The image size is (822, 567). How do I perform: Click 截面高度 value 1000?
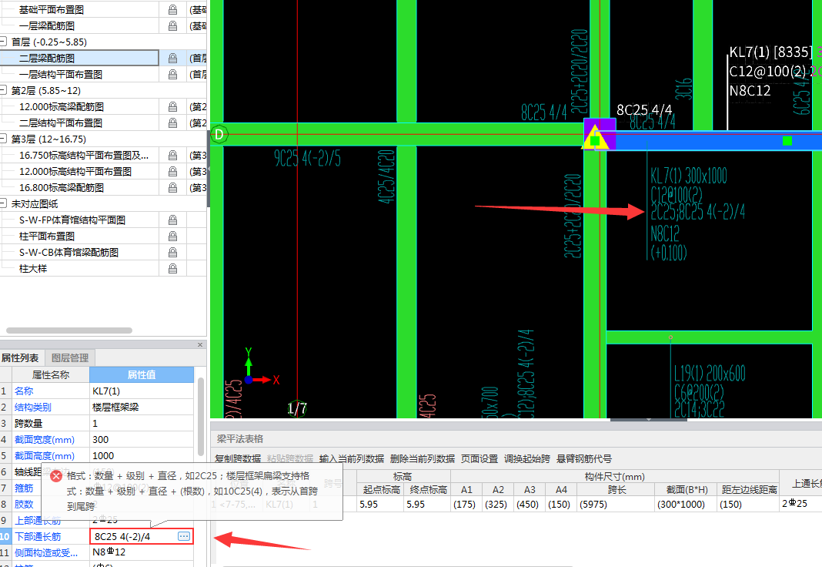click(142, 456)
